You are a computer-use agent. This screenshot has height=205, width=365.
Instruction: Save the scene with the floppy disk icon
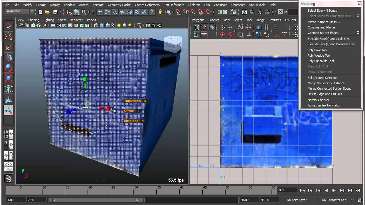click(55, 12)
